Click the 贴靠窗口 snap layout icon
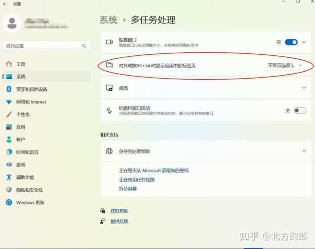 tap(109, 42)
